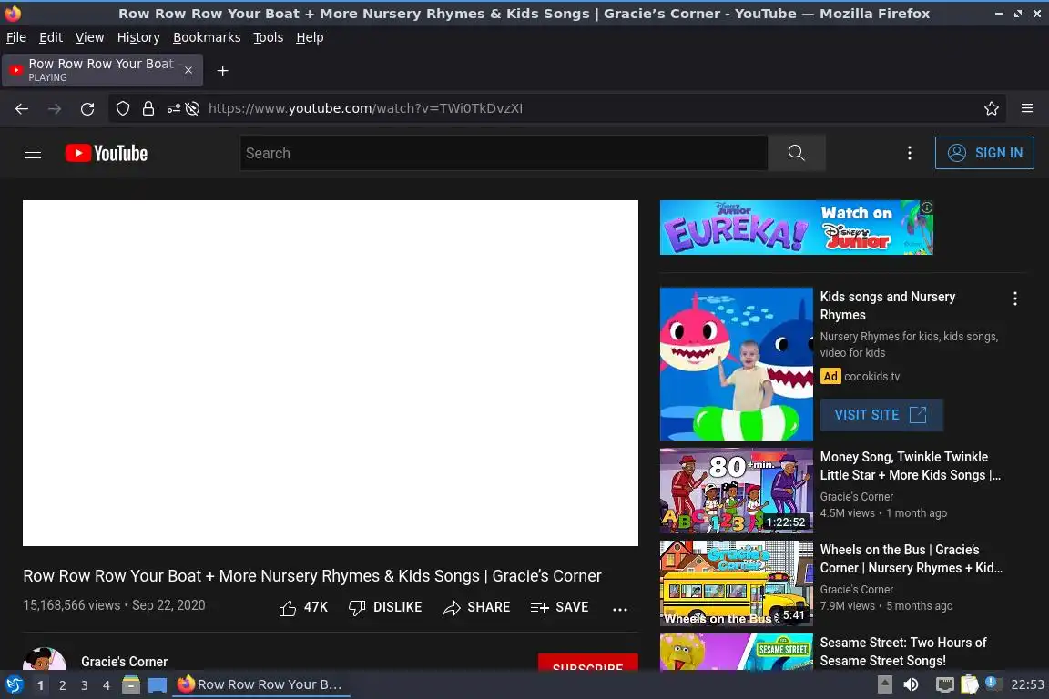Click the 22:53 taskbar clock

pyautogui.click(x=1027, y=685)
